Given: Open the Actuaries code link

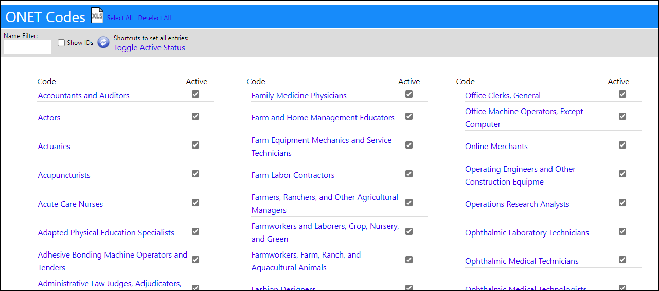Looking at the screenshot, I should coord(54,147).
